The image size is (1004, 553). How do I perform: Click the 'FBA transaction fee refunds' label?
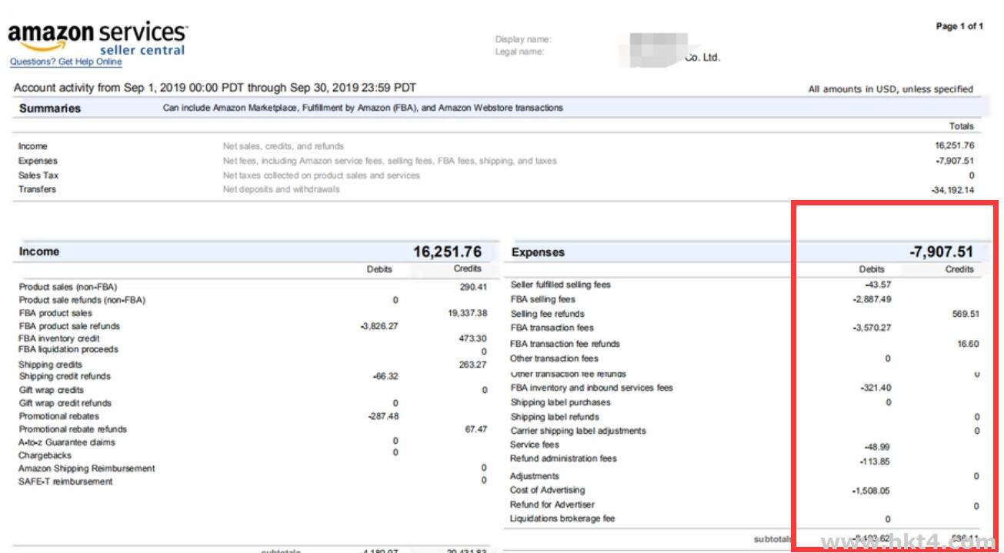point(565,344)
